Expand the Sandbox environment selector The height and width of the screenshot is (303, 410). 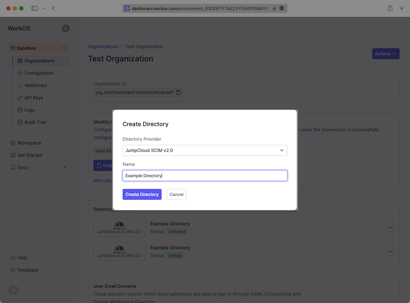[38, 48]
